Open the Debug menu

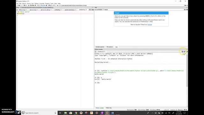pyautogui.click(x=36, y=4)
